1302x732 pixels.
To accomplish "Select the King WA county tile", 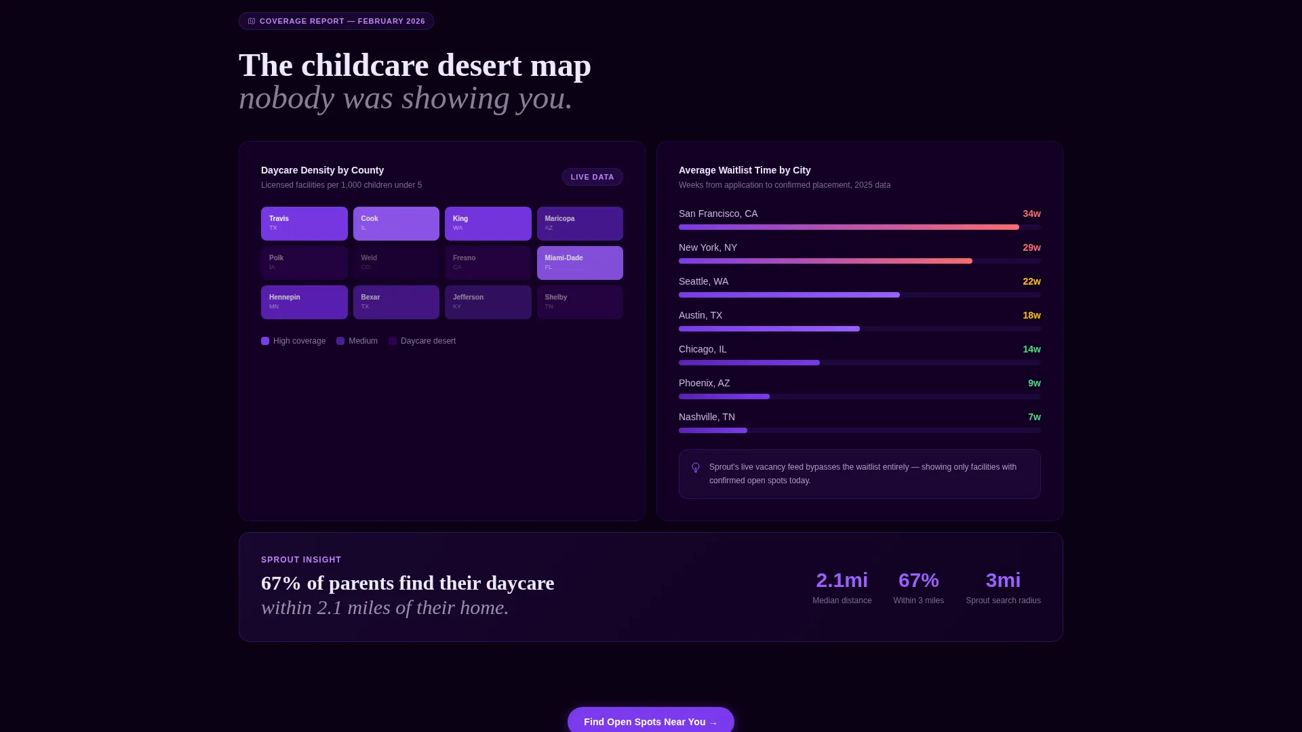I will [x=488, y=224].
